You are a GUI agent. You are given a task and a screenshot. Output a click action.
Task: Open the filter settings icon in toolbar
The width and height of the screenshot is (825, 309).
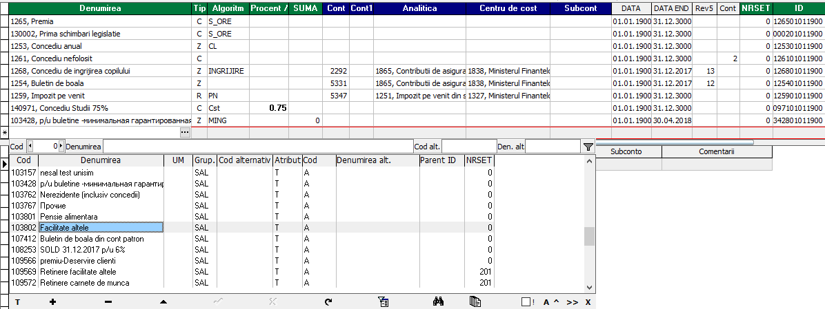383,301
